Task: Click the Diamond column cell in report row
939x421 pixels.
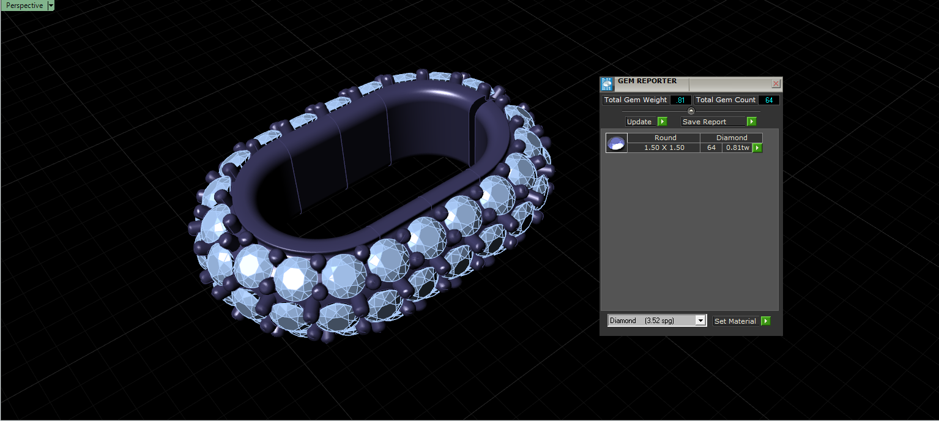Action: (732, 138)
